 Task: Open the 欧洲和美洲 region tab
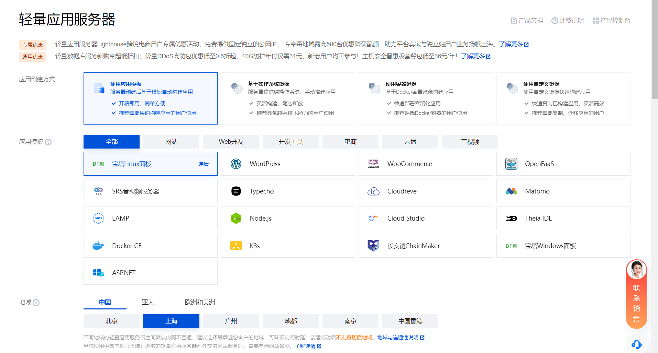click(200, 302)
